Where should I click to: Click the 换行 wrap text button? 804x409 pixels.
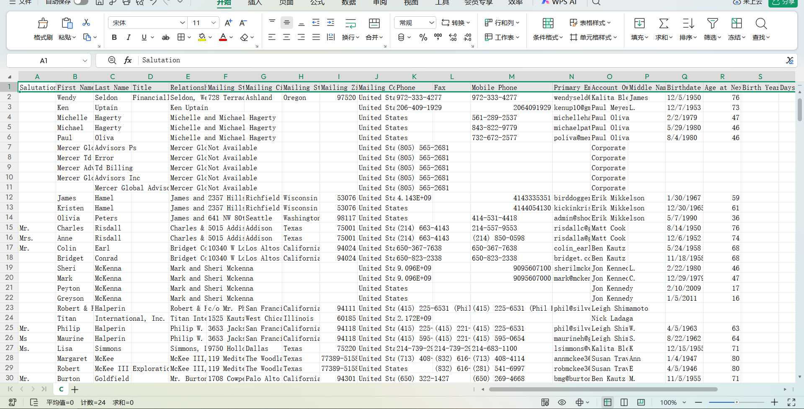(x=350, y=29)
